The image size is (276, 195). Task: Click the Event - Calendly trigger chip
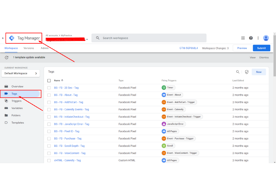[x=173, y=109]
